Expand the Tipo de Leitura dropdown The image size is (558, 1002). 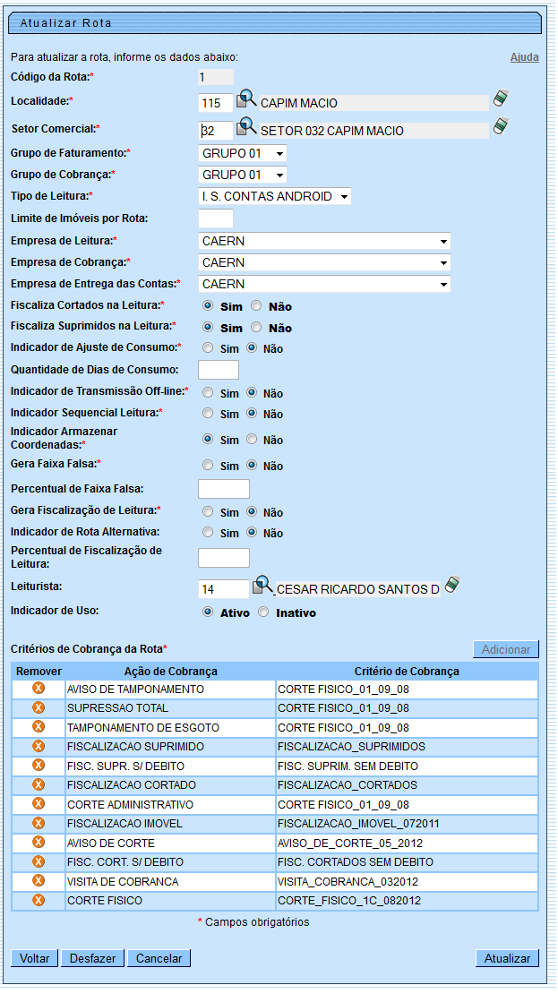click(275, 196)
